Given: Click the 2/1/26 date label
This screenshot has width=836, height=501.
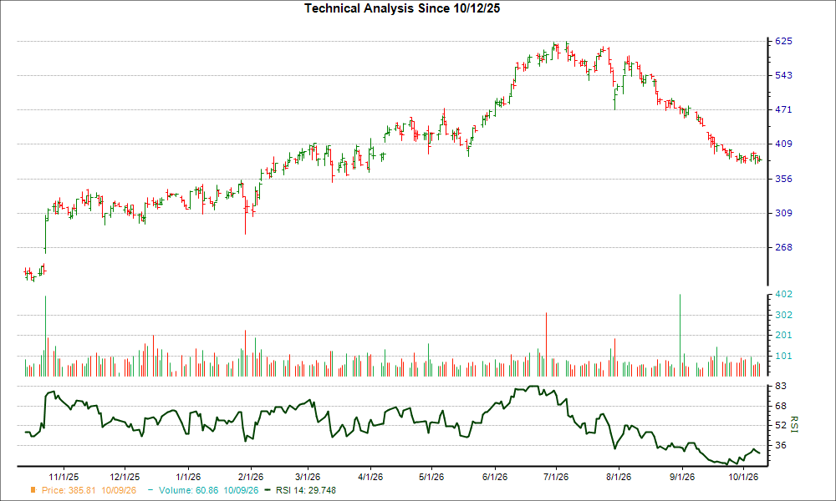Looking at the screenshot, I should pos(251,477).
